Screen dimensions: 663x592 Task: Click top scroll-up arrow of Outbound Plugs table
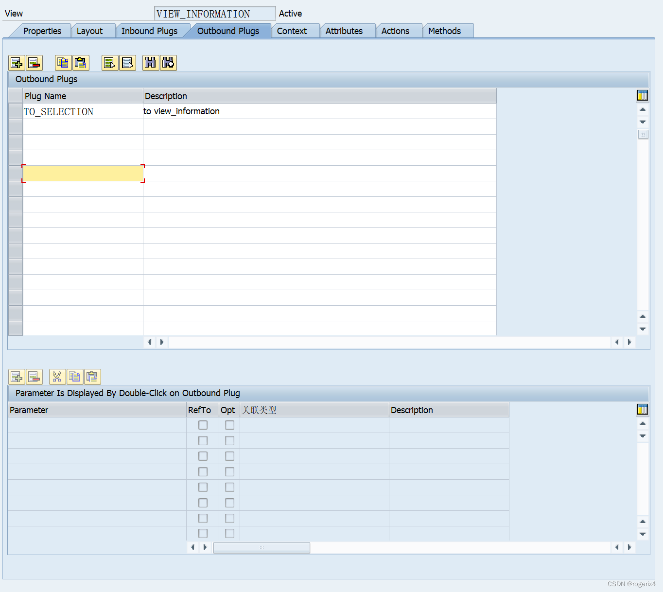643,109
